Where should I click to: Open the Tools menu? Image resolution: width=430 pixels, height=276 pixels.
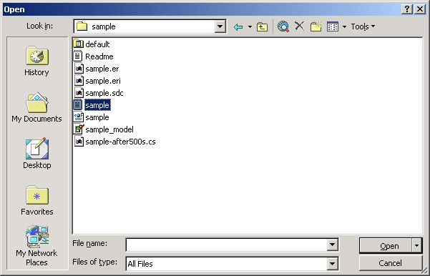click(x=363, y=26)
